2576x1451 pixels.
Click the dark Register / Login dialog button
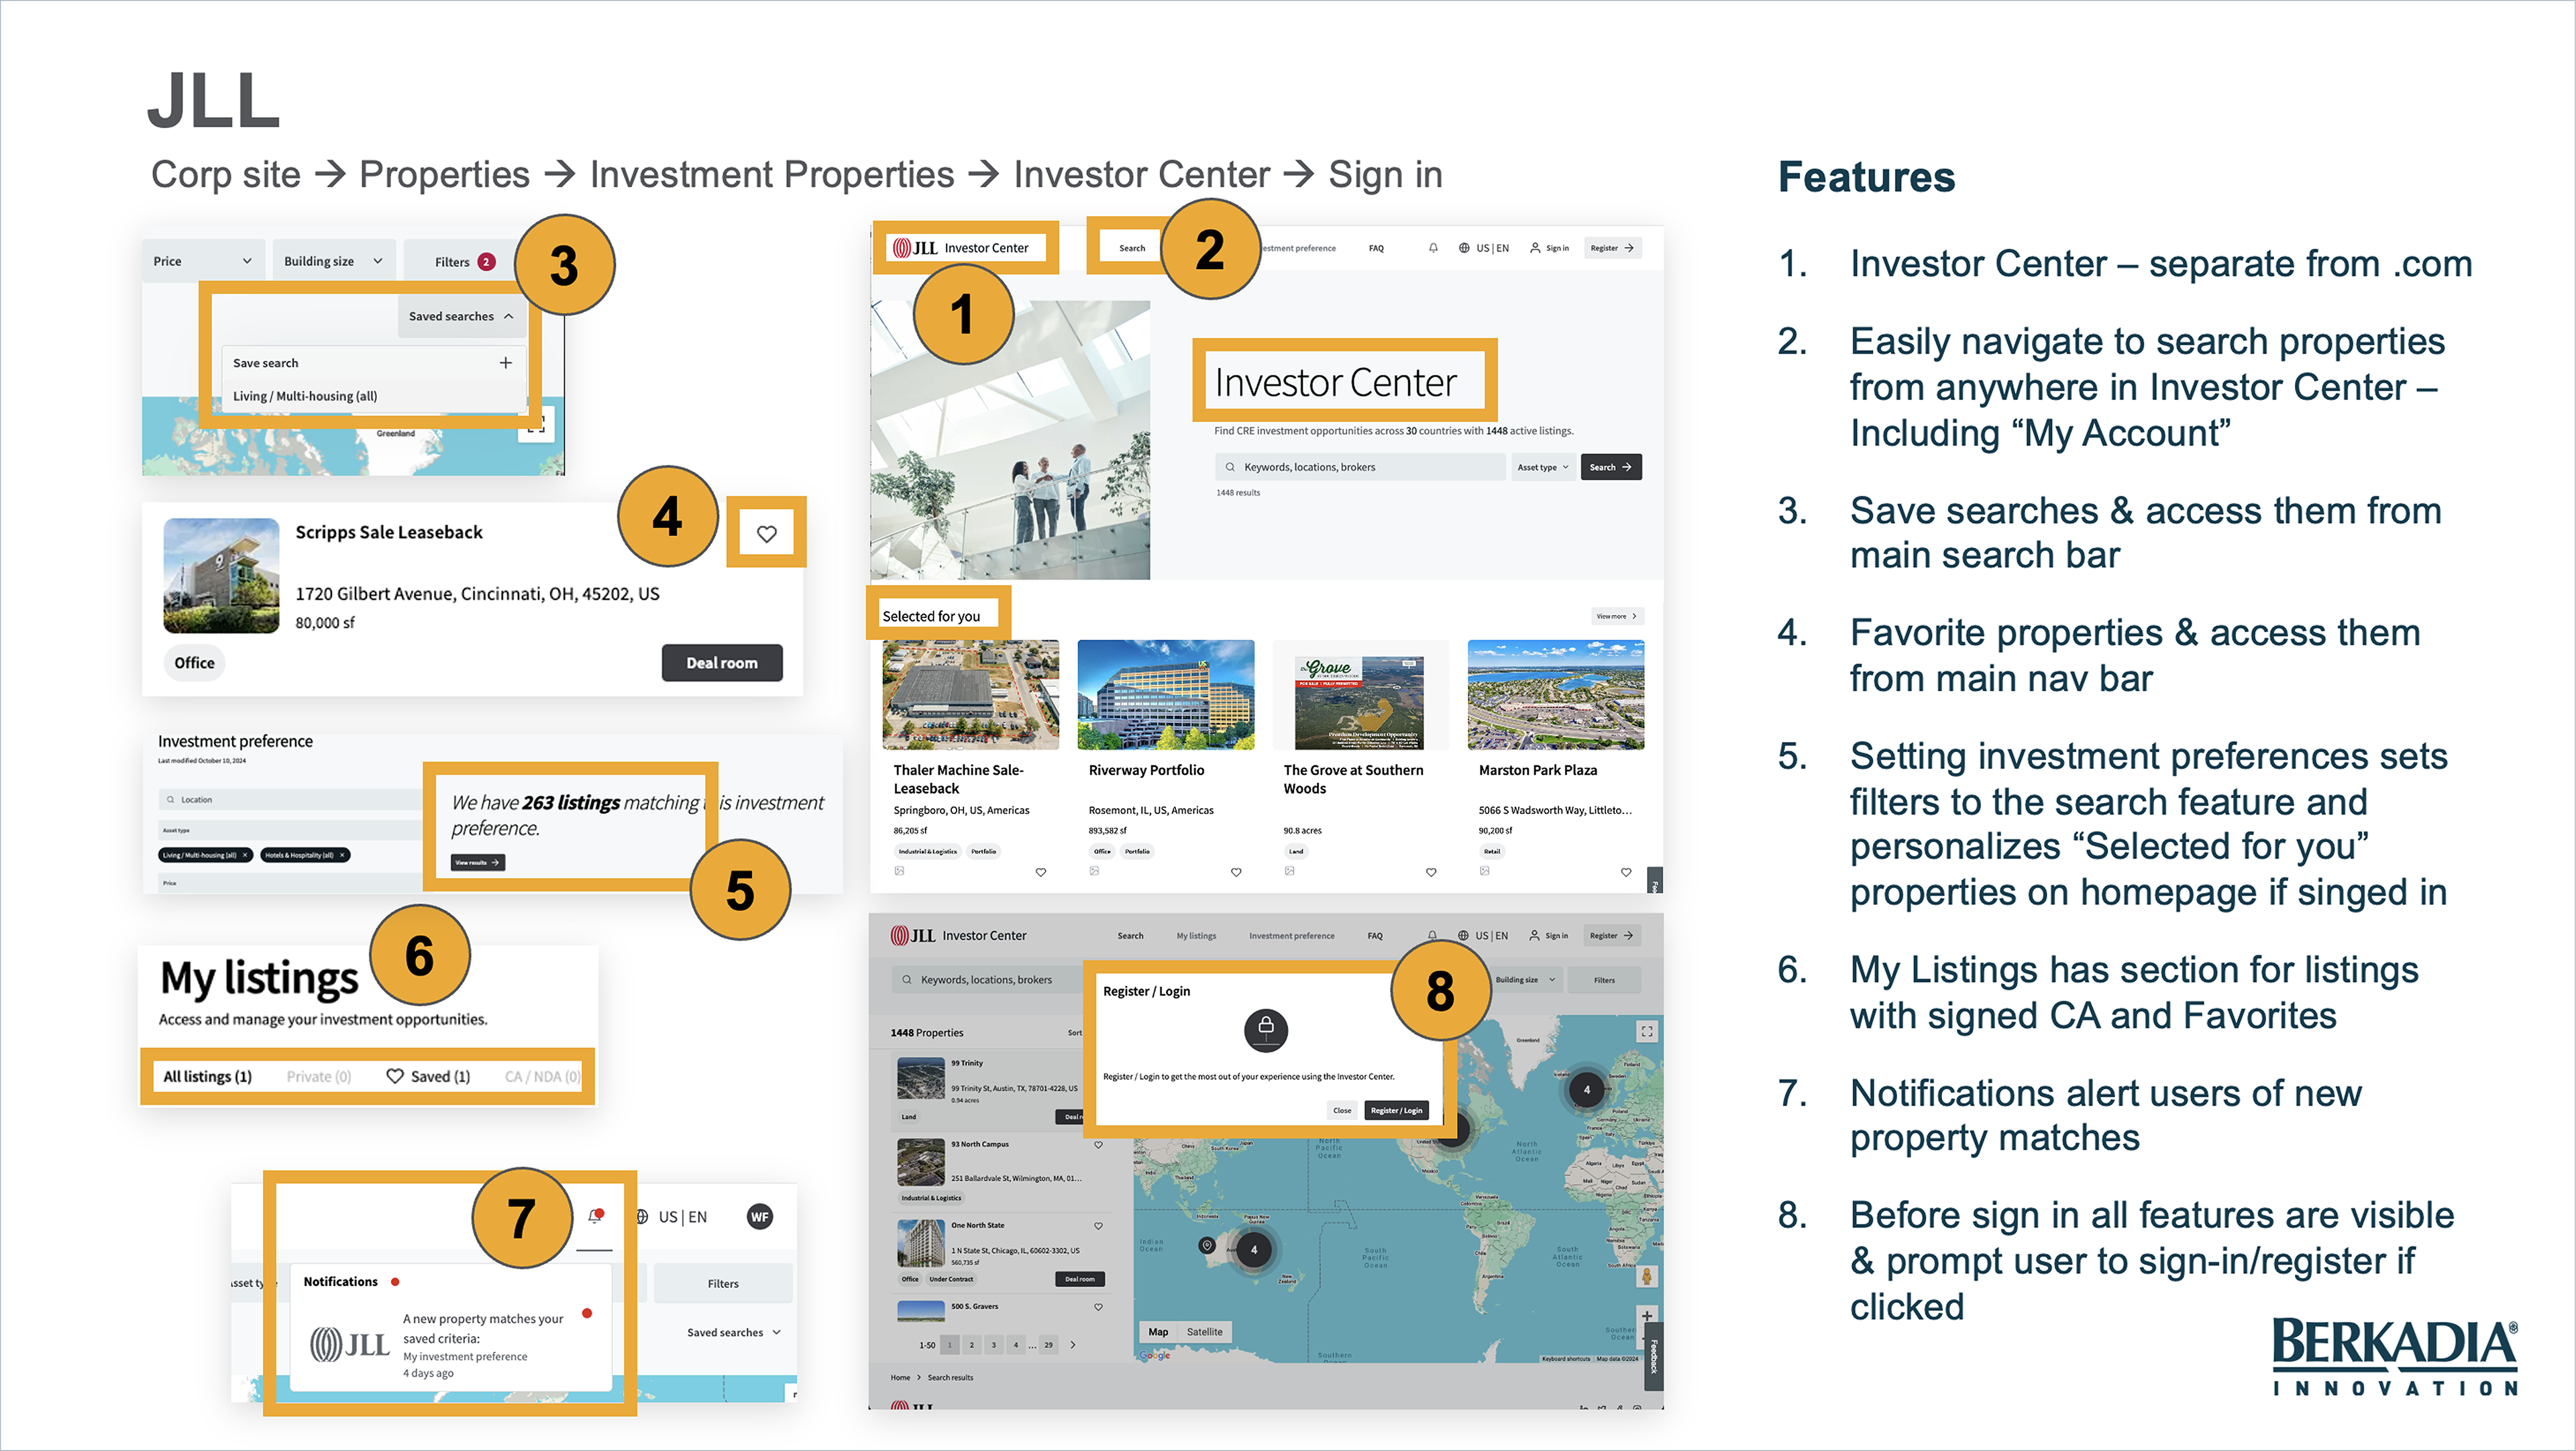tap(1396, 1110)
